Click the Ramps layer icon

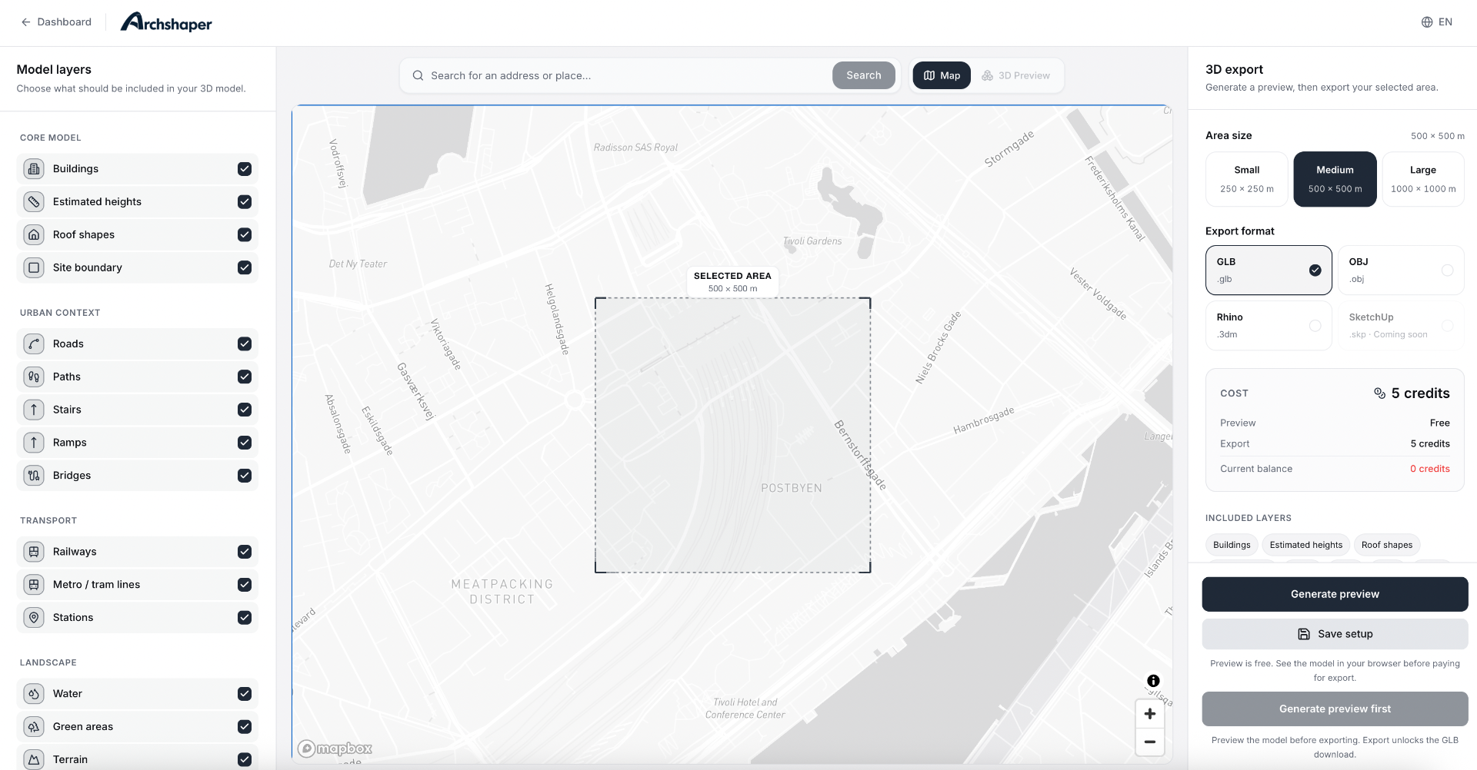point(34,443)
